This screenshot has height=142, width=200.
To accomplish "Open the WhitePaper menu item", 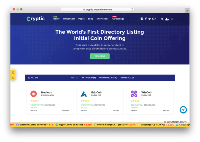I will point(69,19).
